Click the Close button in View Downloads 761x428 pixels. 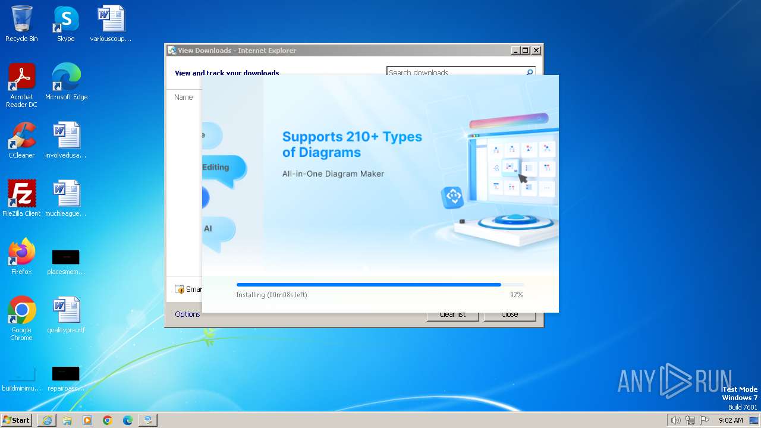pos(510,314)
